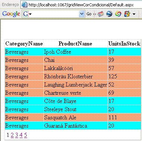Click the stock value 20 in Guaraná Fantástica row

tap(111, 126)
